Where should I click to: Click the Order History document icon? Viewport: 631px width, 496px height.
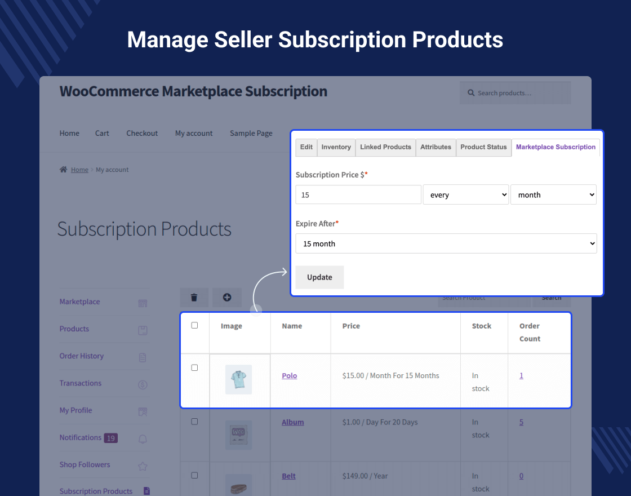pos(143,357)
